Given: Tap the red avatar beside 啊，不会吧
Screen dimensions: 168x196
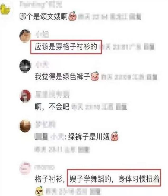Looking at the screenshot, I should tap(25, 96).
